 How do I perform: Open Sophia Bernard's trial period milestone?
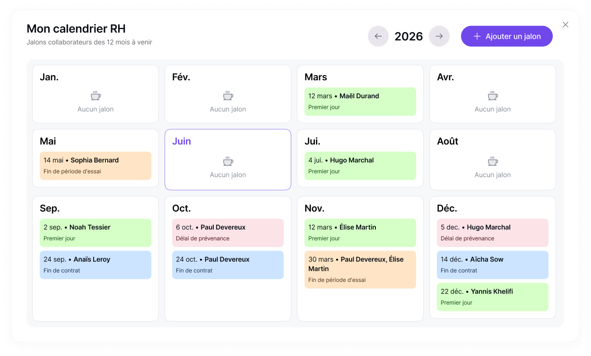[96, 166]
